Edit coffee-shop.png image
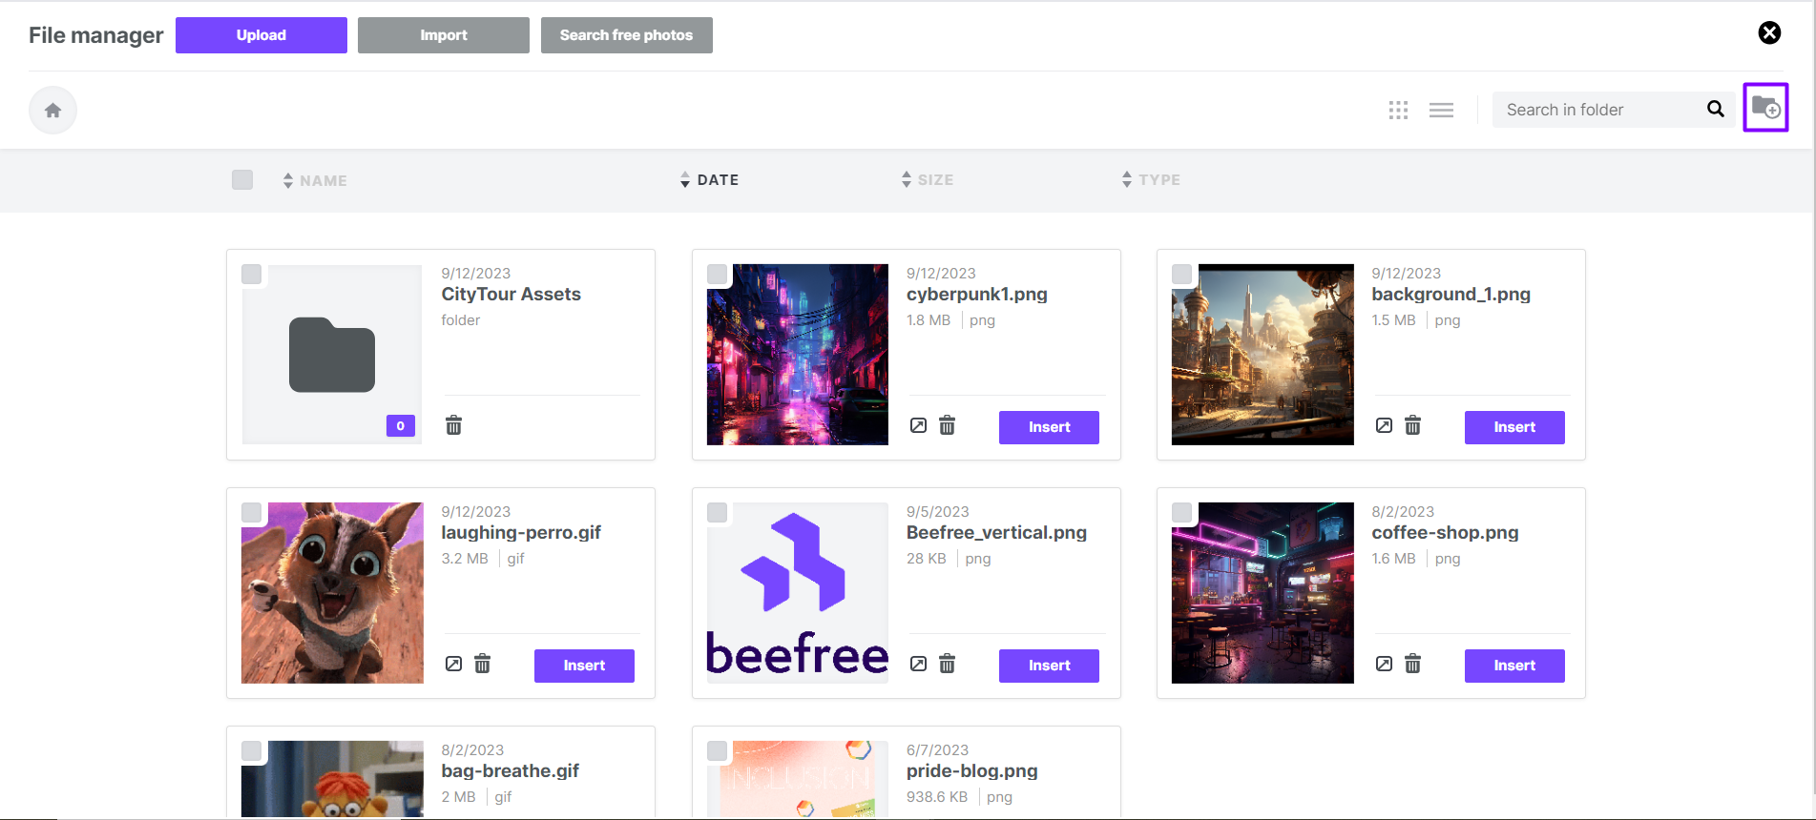The height and width of the screenshot is (820, 1816). (x=1384, y=664)
